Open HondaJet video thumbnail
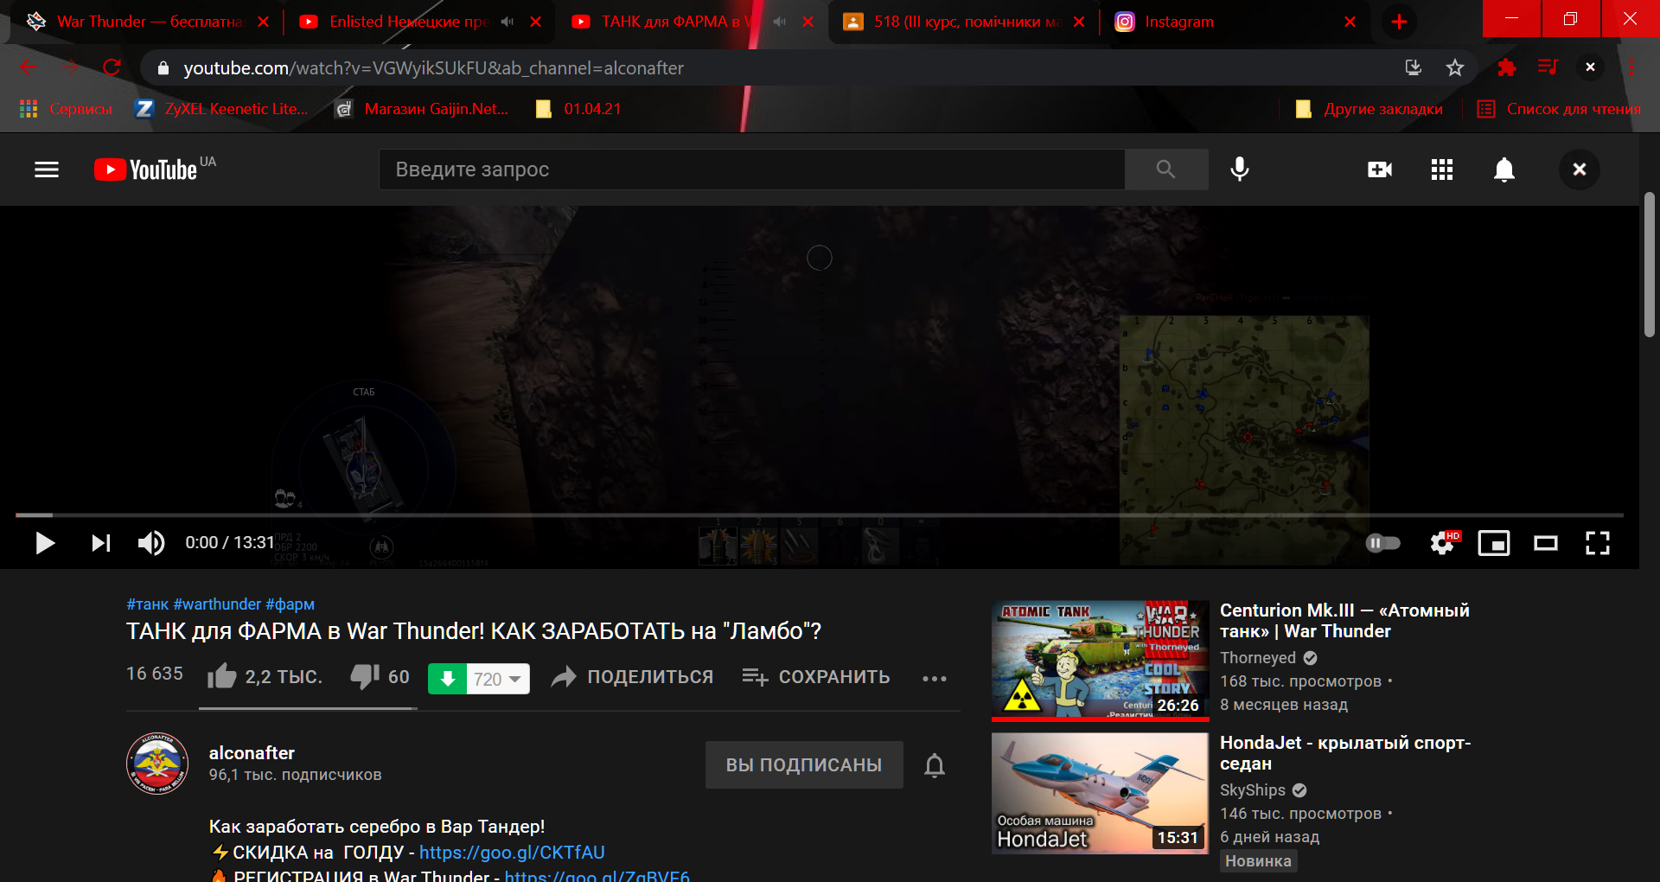Image resolution: width=1660 pixels, height=882 pixels. 1100,793
